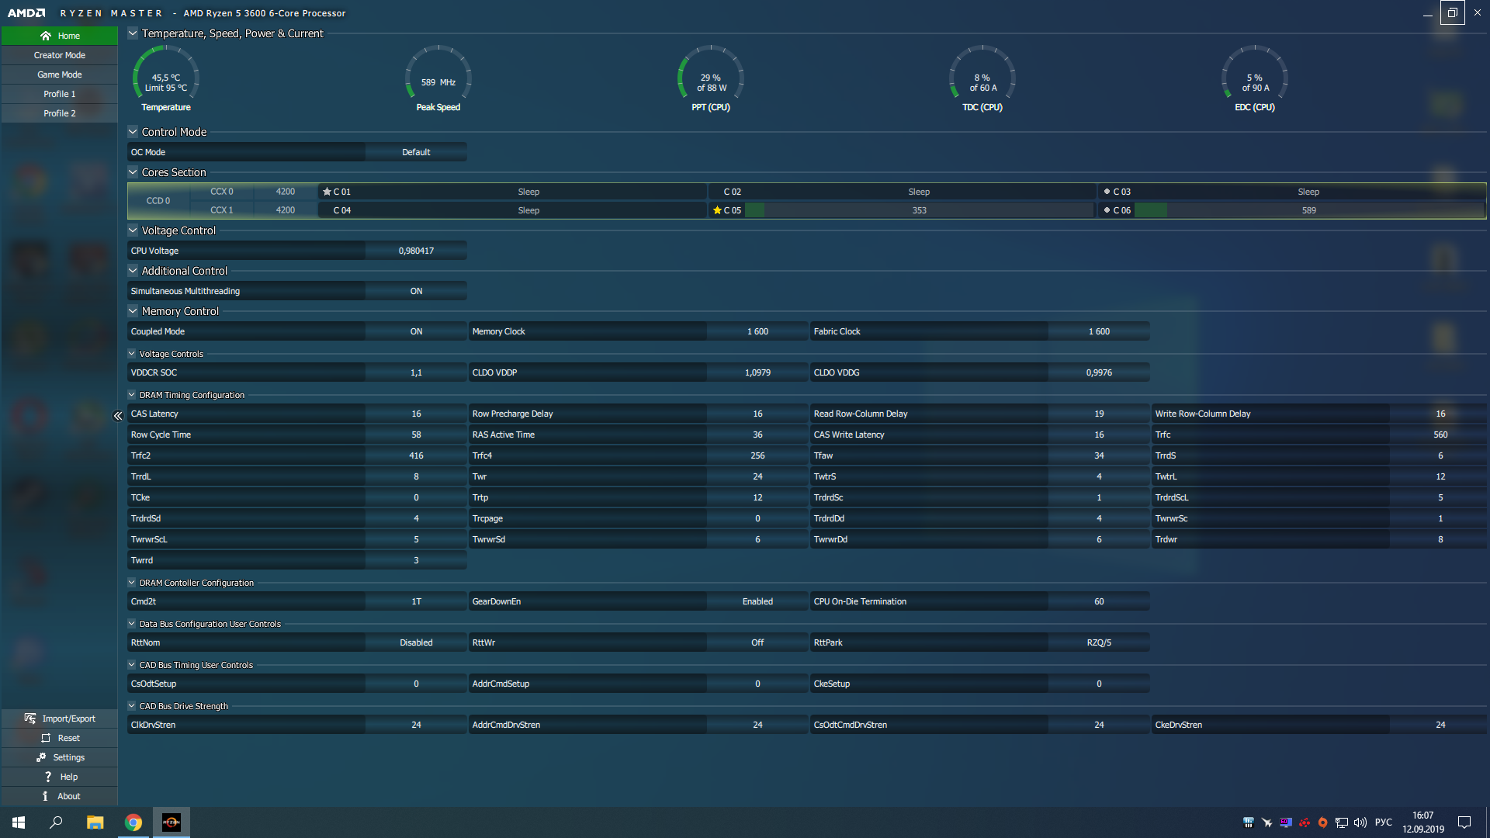Click the Temperature gauge dial
This screenshot has width=1490, height=838.
pyautogui.click(x=166, y=78)
